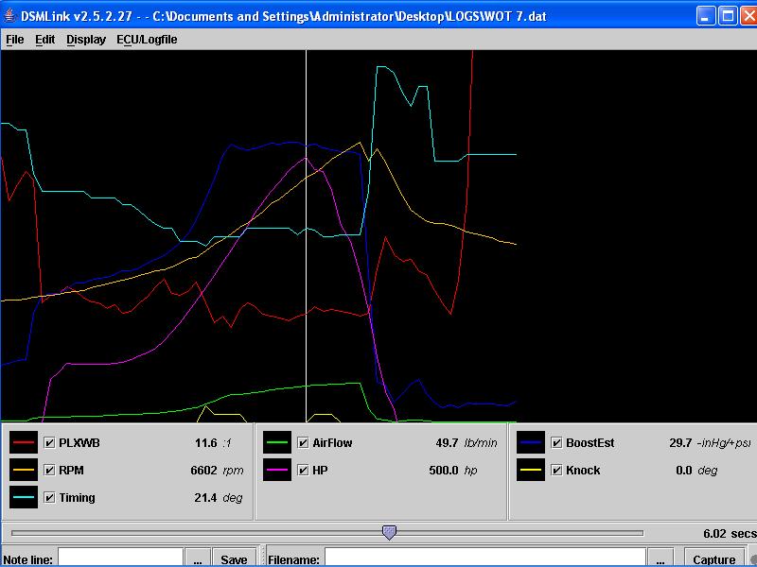Click the Timing cyan line color swatch

click(25, 497)
